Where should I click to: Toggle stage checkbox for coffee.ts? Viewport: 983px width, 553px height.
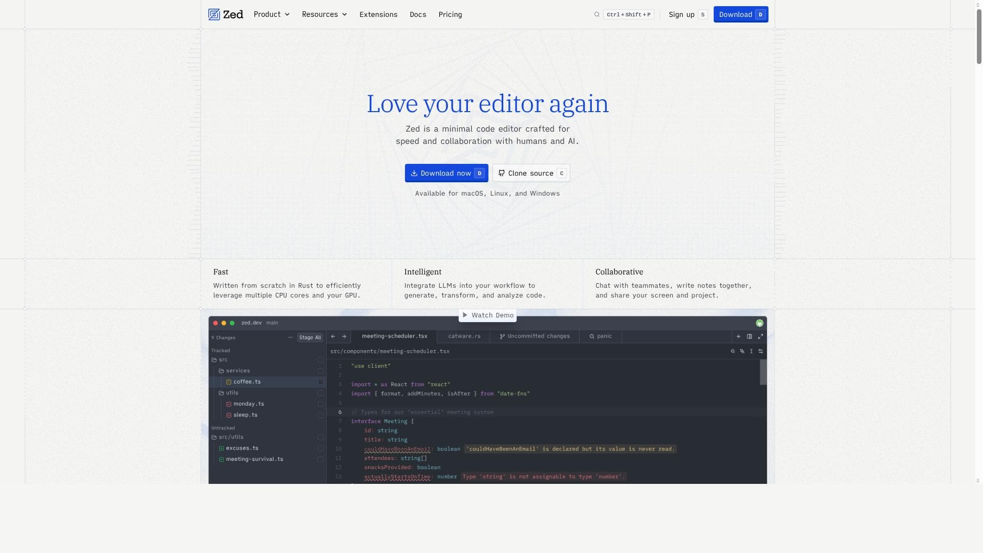(320, 382)
